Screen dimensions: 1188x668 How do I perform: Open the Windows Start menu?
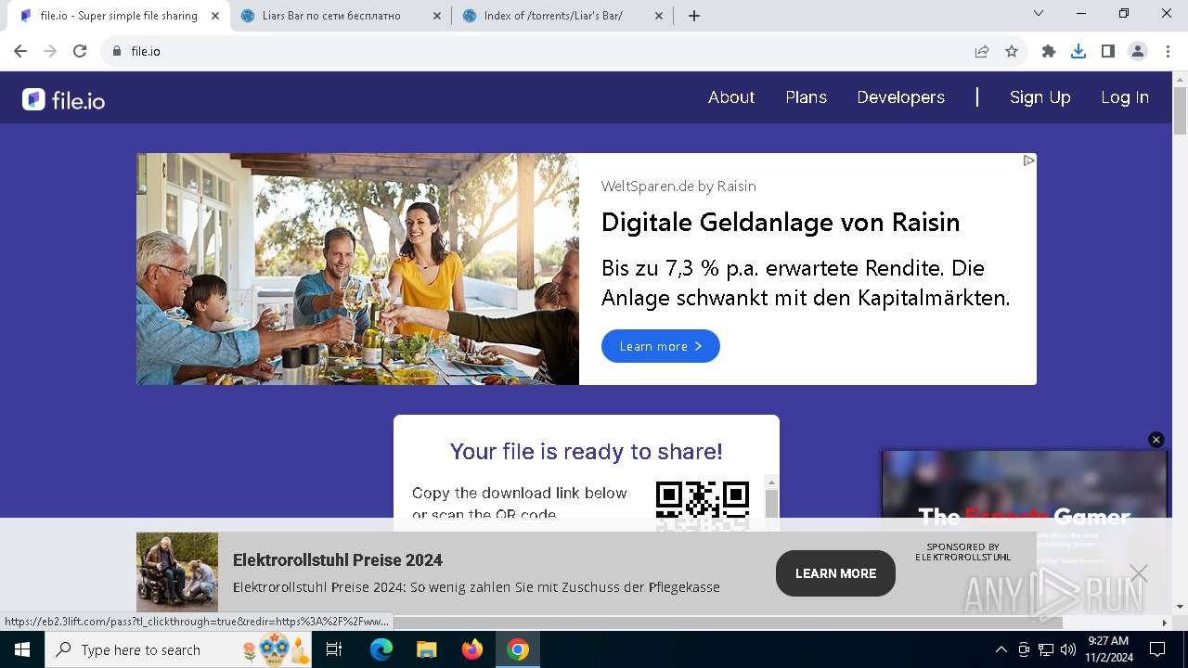[x=21, y=649]
